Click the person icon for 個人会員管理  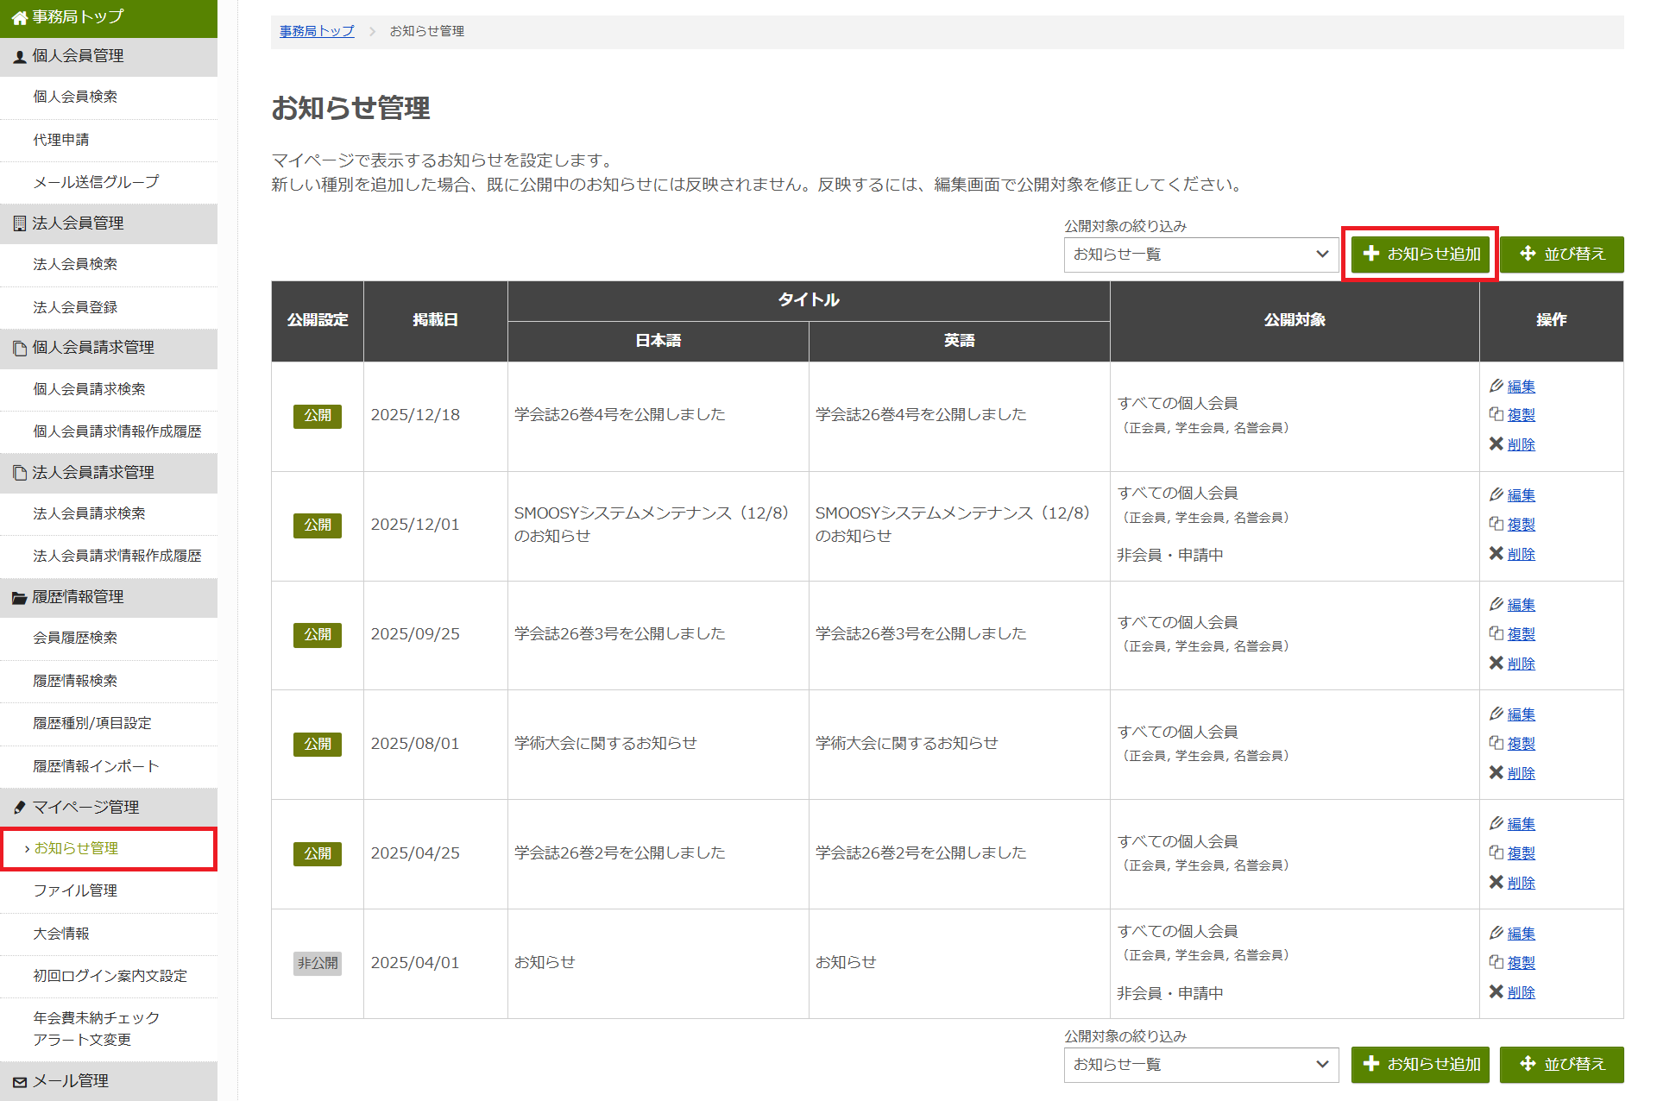pos(18,56)
